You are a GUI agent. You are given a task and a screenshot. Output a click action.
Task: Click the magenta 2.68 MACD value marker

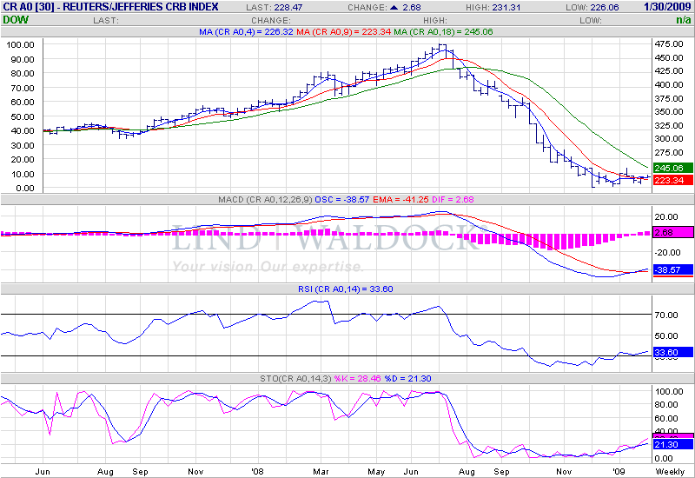coord(672,232)
